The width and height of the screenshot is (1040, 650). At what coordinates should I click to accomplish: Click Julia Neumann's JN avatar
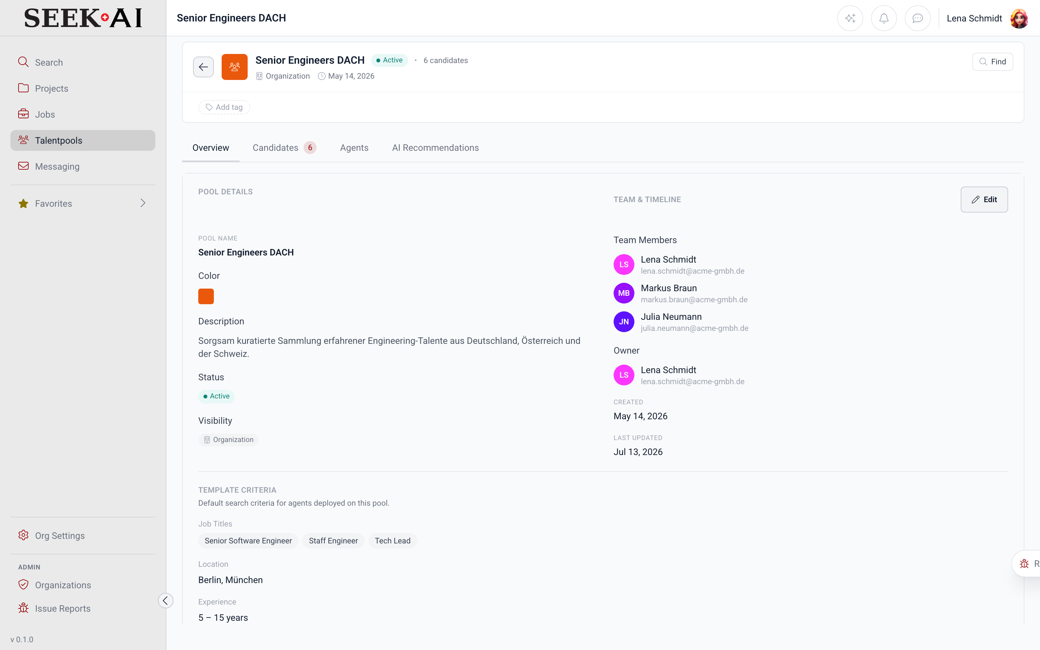point(624,321)
